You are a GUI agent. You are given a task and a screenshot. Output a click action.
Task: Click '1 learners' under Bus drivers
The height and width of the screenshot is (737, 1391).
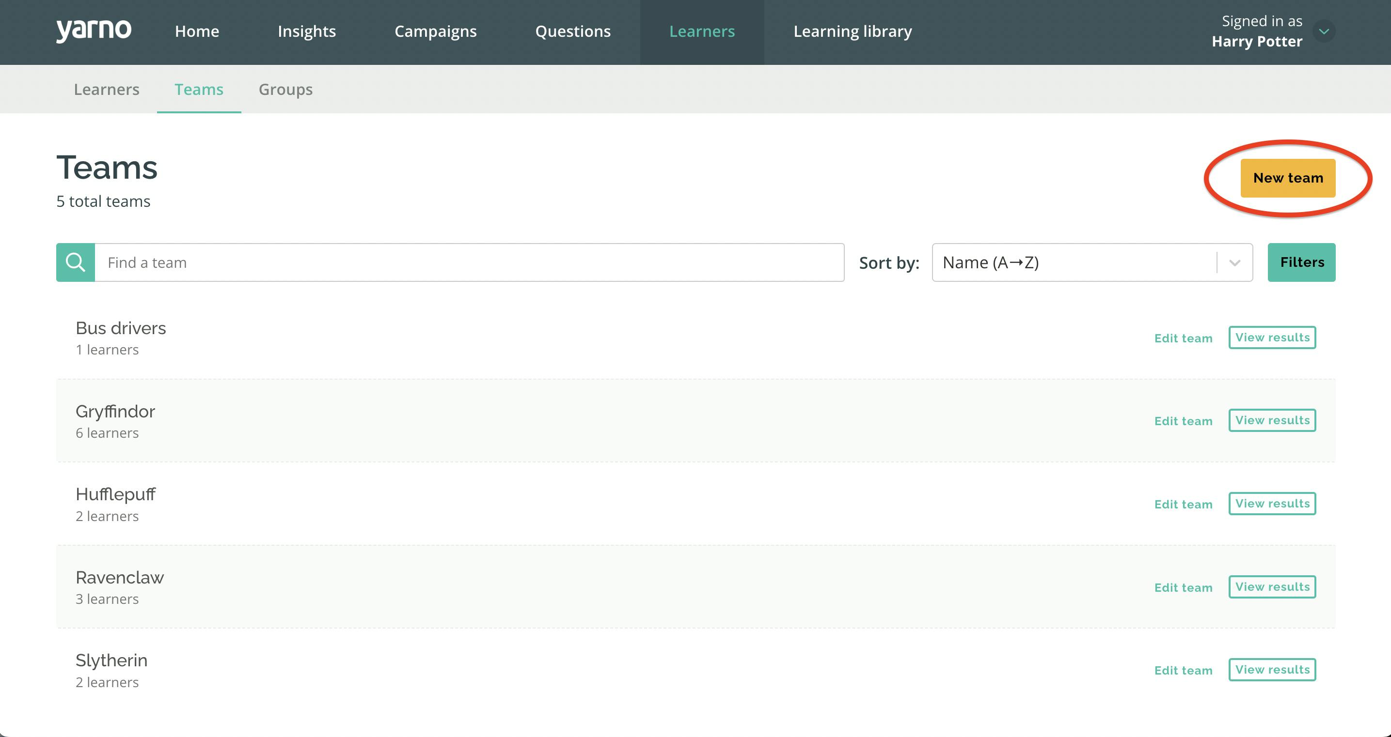click(x=107, y=350)
